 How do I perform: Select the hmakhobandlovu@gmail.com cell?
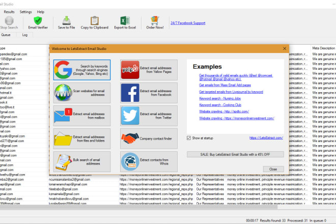pyautogui.click(x=69, y=199)
